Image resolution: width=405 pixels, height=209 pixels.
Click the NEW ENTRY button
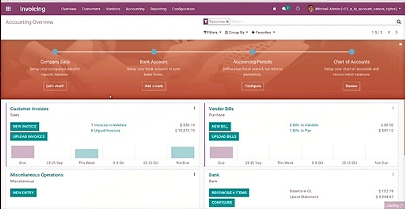click(x=23, y=193)
